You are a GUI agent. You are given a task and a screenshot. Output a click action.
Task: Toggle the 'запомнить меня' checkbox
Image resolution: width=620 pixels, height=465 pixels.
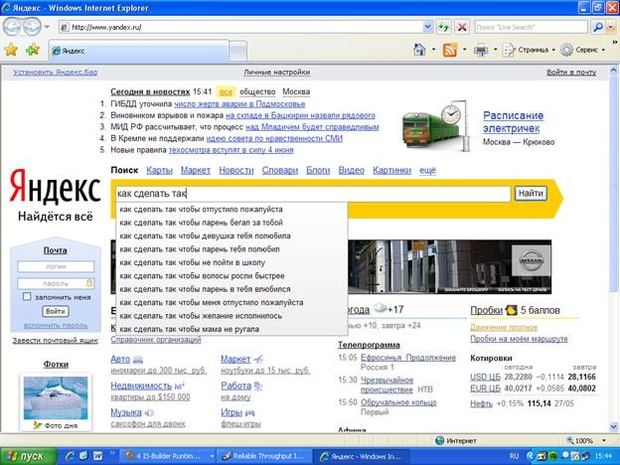27,296
